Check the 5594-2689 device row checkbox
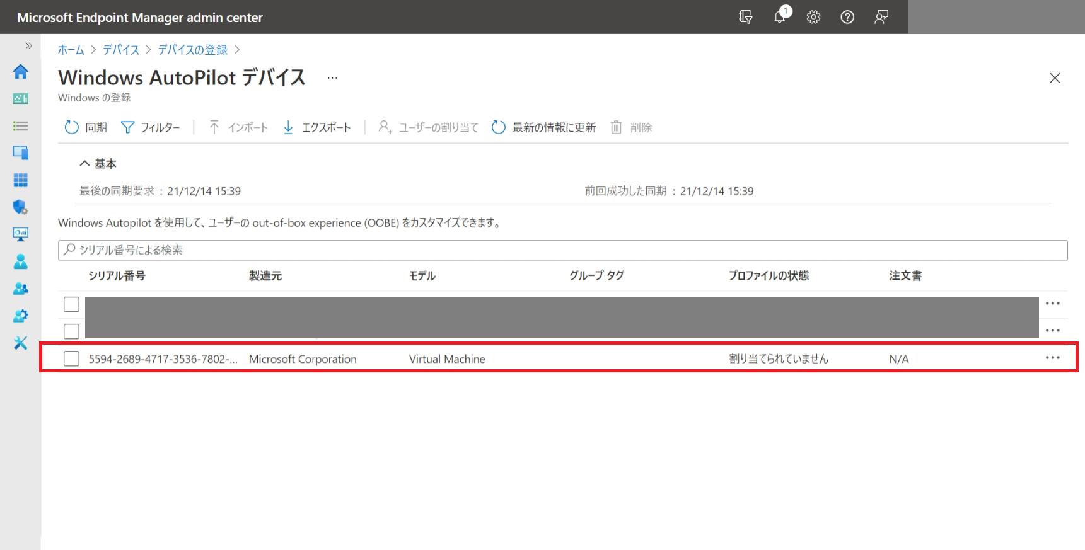 coord(72,358)
